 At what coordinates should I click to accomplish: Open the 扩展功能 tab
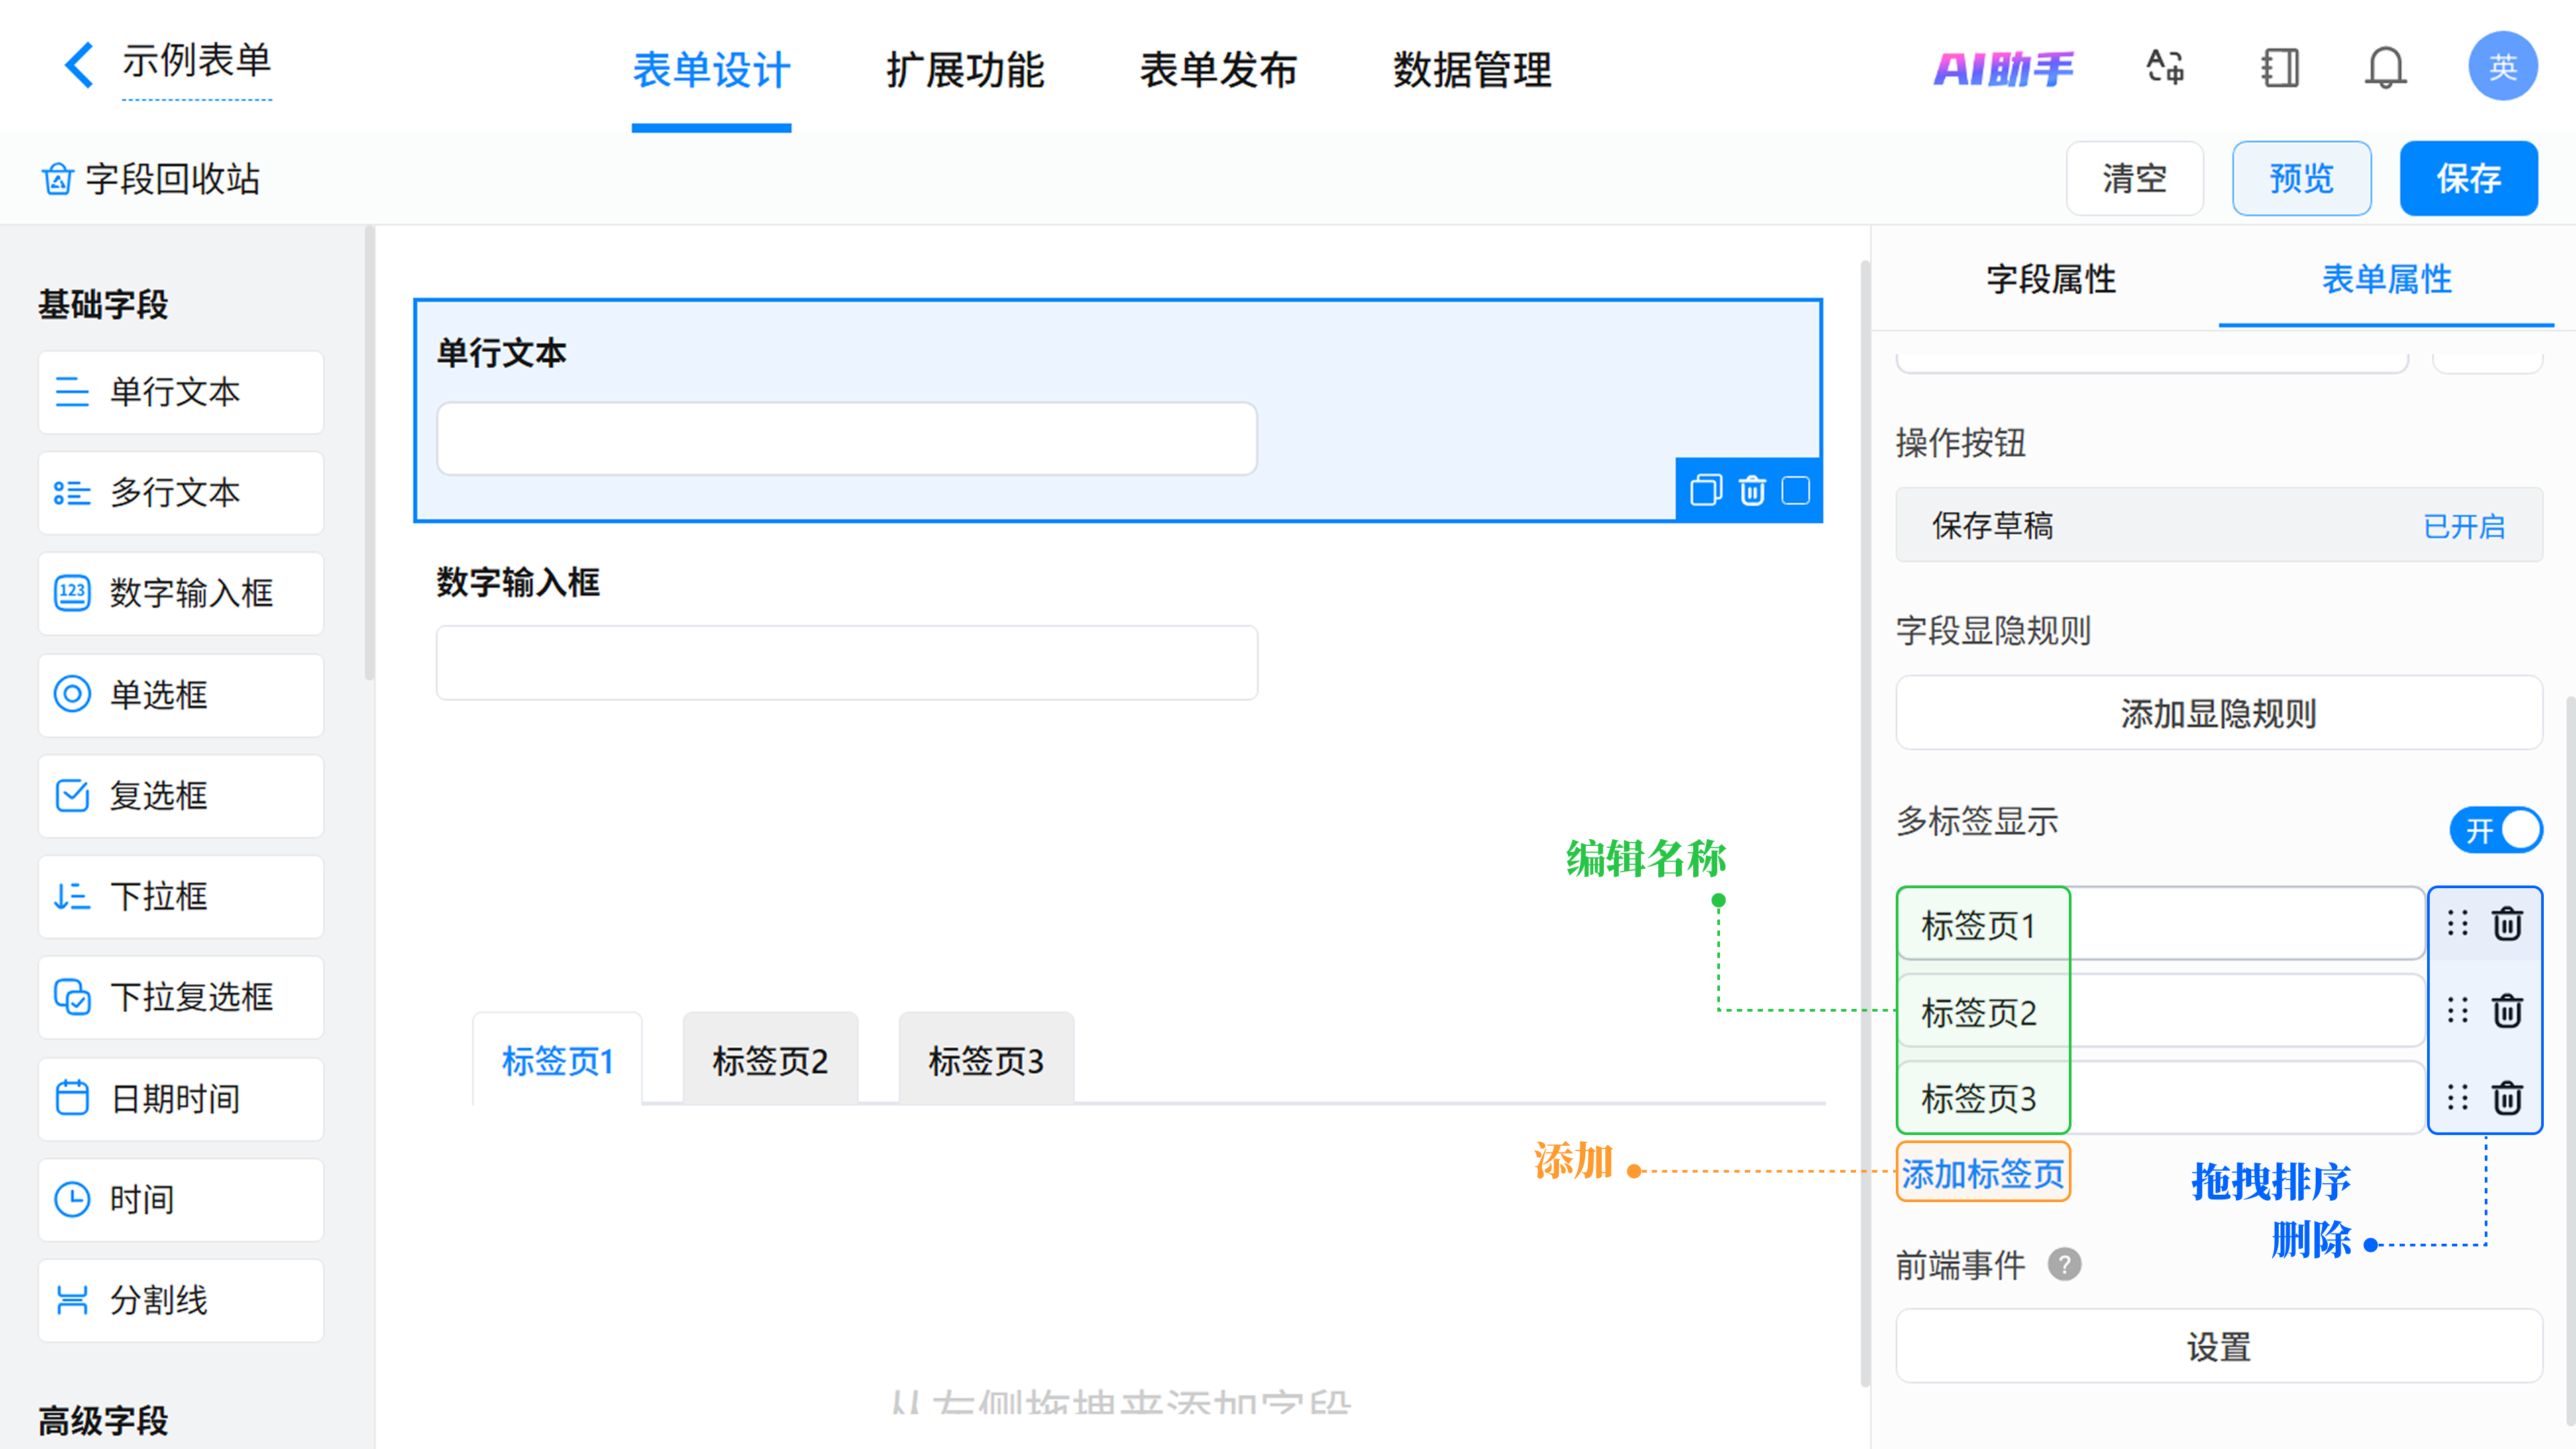965,70
